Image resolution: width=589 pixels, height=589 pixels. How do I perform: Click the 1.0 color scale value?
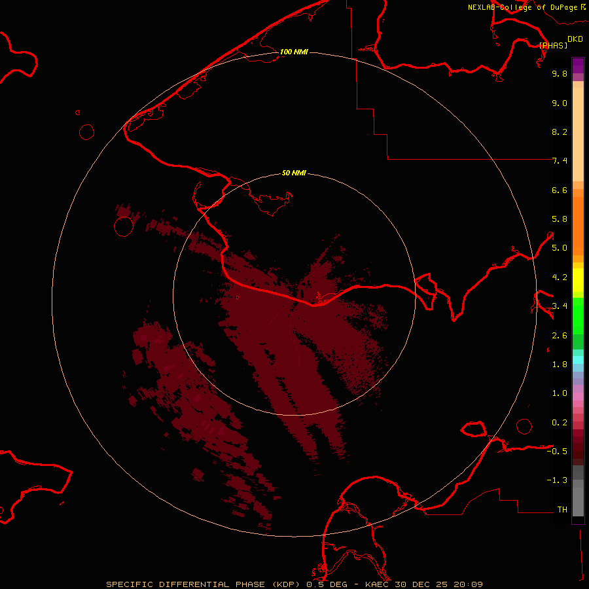pyautogui.click(x=560, y=393)
